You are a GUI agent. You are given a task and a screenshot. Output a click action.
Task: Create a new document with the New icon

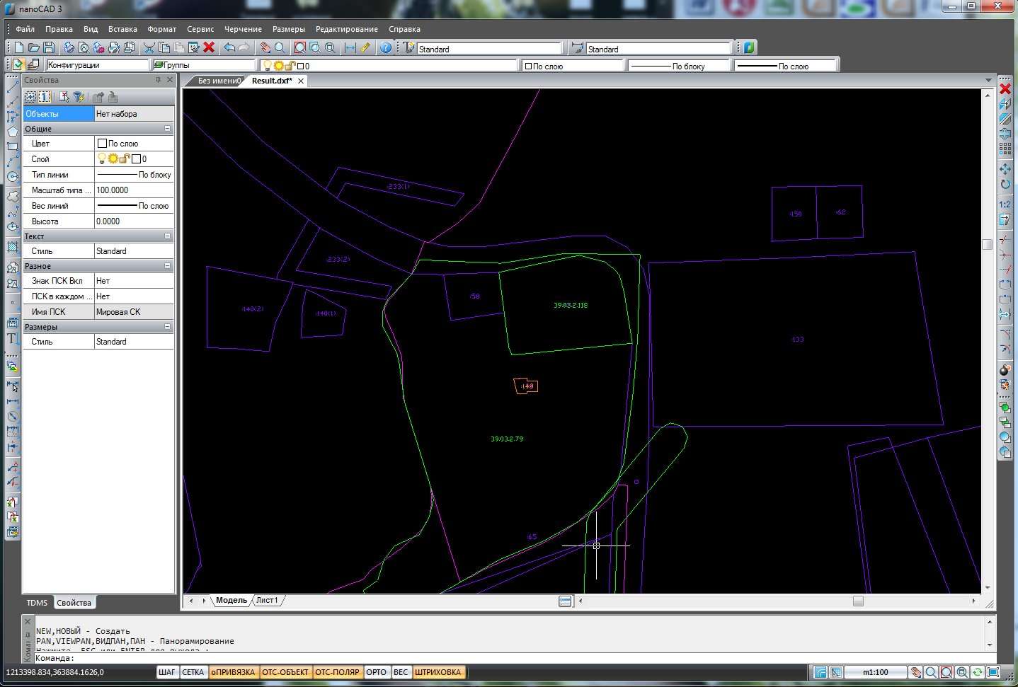tap(19, 47)
